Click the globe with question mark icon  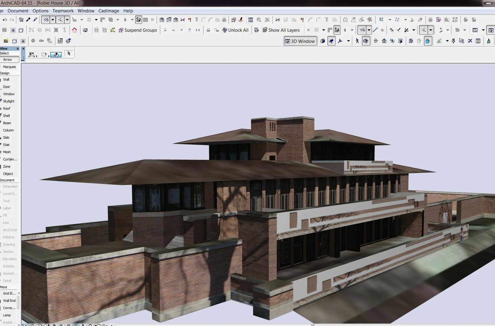pos(68,41)
